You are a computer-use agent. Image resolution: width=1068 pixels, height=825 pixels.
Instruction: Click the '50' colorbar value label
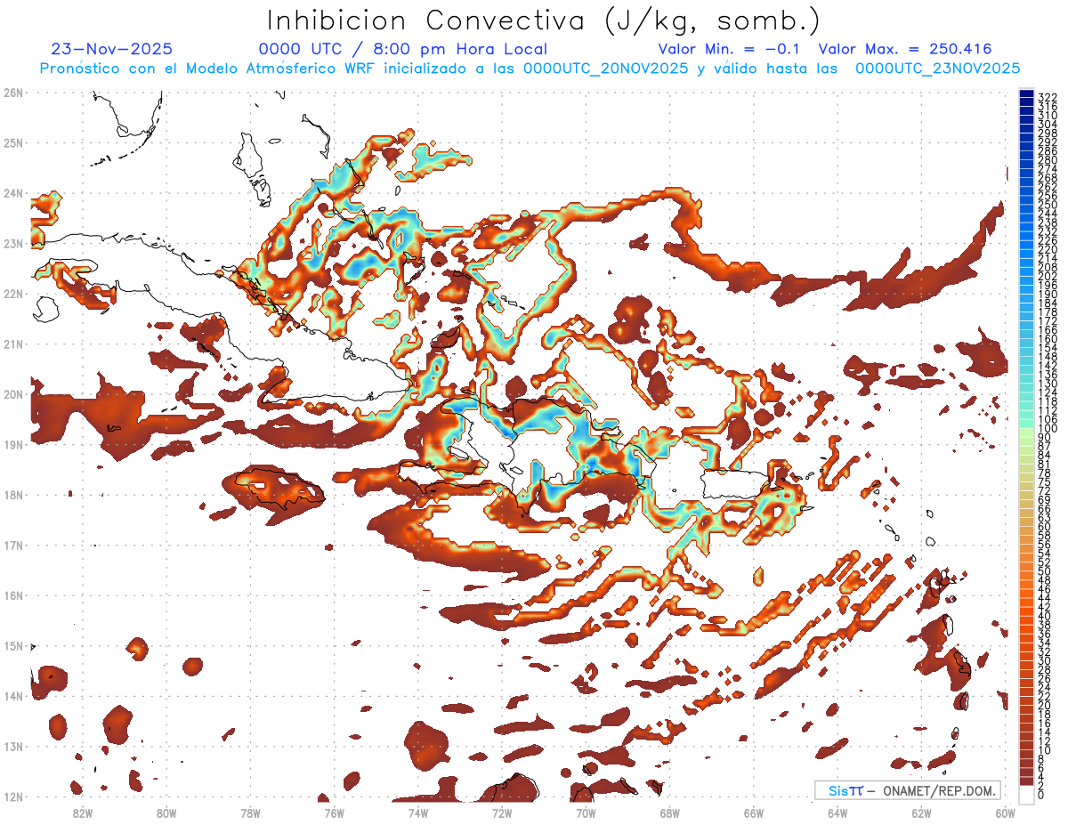pos(1045,571)
